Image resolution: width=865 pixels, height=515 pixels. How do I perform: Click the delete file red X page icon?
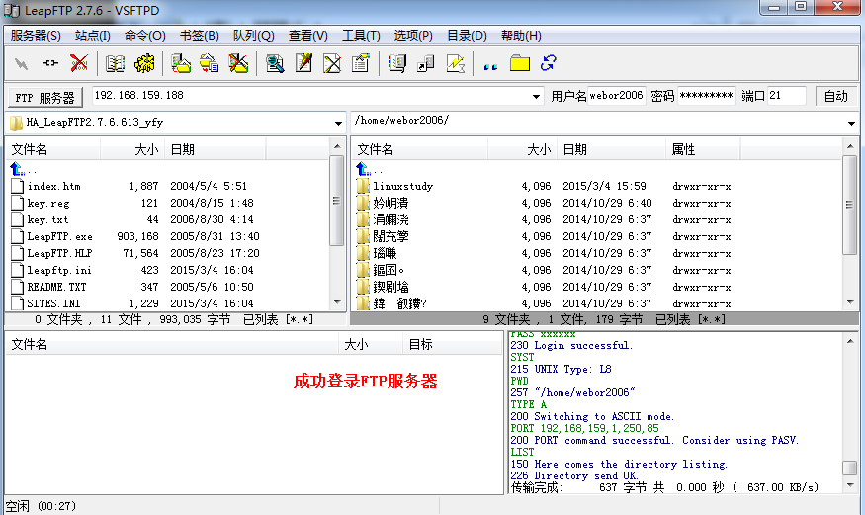[332, 63]
